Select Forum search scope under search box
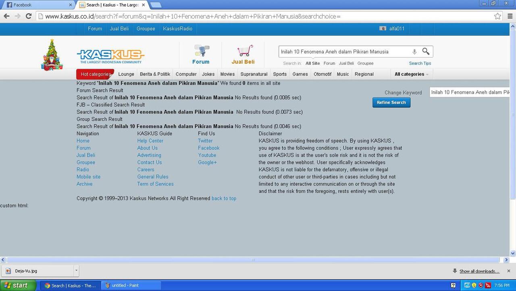Viewport: 516px width, 291px height. pyautogui.click(x=329, y=63)
